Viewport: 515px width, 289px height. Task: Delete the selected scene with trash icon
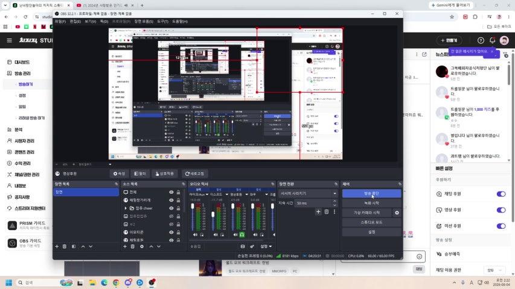point(65,246)
